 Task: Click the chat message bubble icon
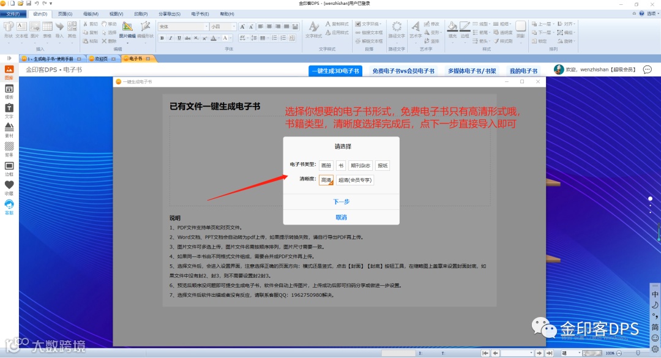[x=648, y=70]
